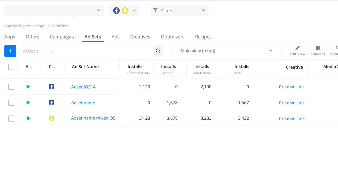Open the channel selector chevron
This screenshot has height=180, width=338.
coord(134,11)
